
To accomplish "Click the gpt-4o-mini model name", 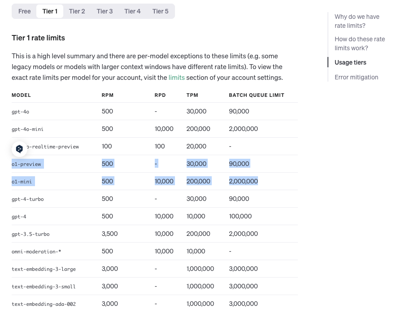I will (27, 129).
